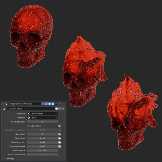The image size is (162, 162).
Task: Browse node groups via the node tree icon
Action: pos(5,109)
